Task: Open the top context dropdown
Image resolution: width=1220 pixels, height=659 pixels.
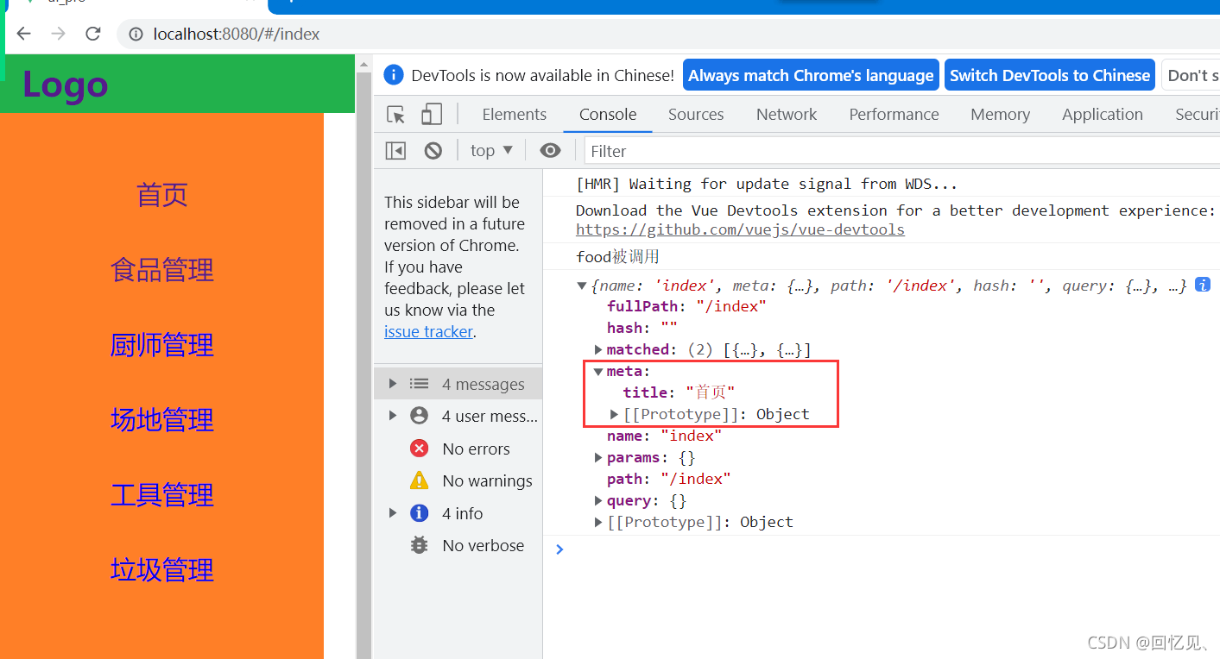Action: 491,151
